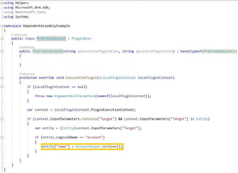Open the 2 references link above class

tap(19, 35)
